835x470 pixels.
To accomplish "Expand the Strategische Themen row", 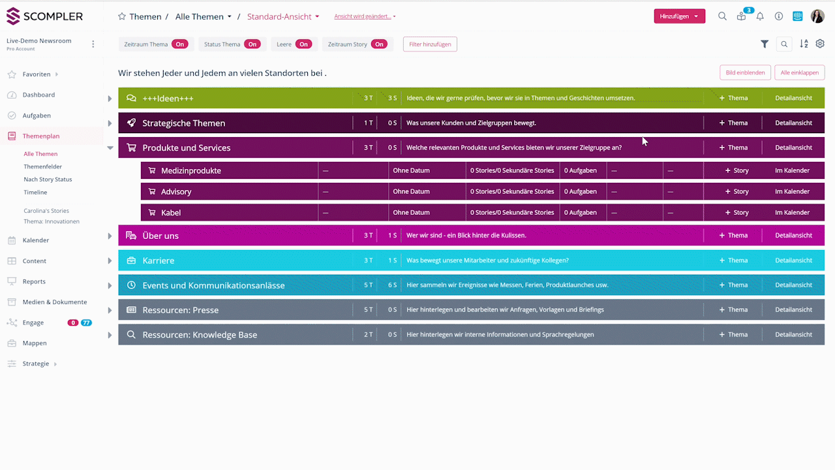I will [110, 123].
